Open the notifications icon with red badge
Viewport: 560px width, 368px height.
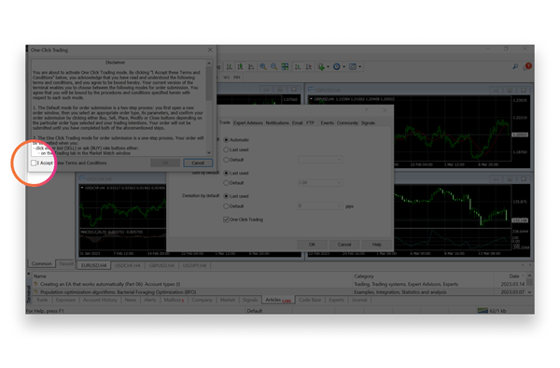tap(527, 66)
